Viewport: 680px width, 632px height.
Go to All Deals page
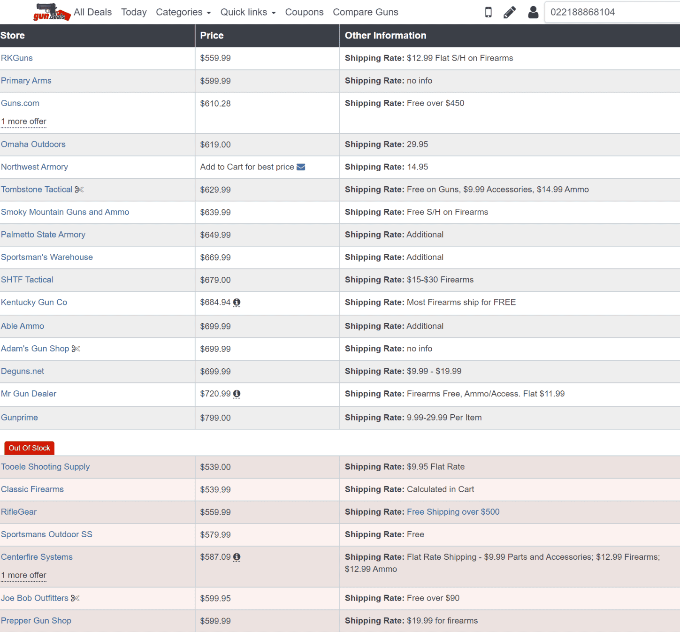pyautogui.click(x=93, y=12)
